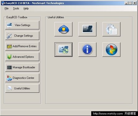Select the Useful Utilities toolbox button
The image size is (138, 116).
point(22,88)
